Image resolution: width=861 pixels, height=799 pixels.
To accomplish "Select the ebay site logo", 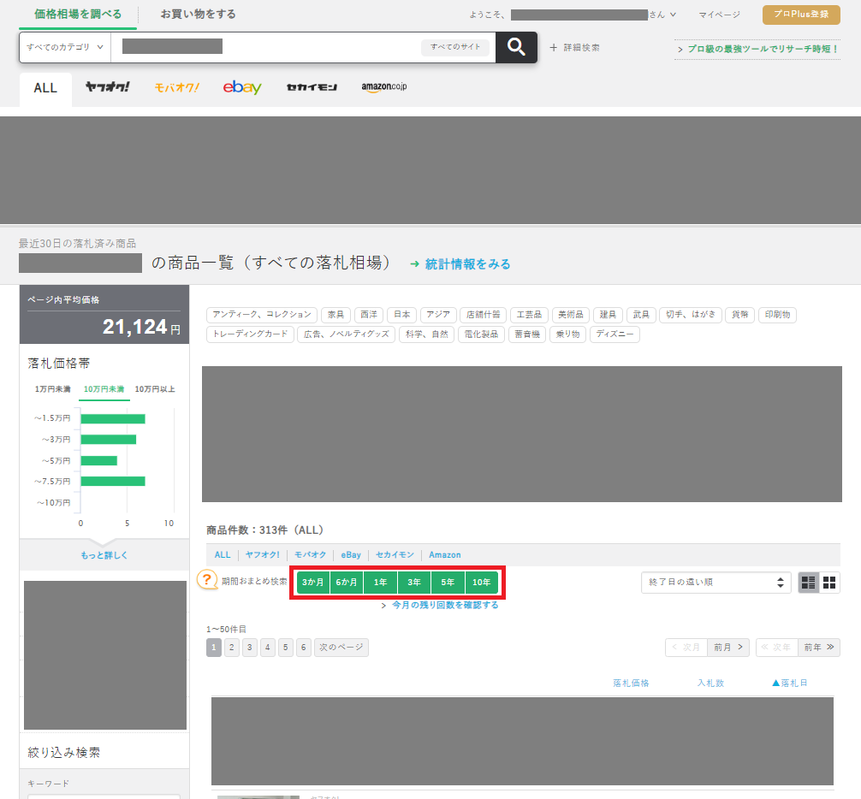I will pos(241,87).
